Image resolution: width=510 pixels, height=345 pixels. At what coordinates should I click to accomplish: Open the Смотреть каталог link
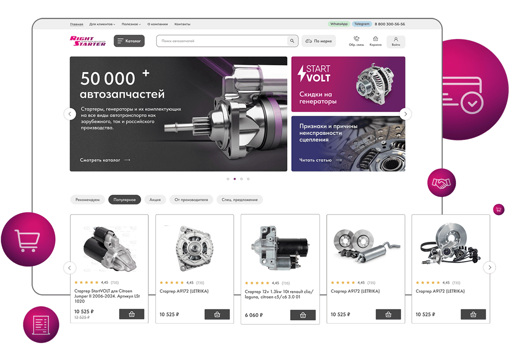pos(105,160)
